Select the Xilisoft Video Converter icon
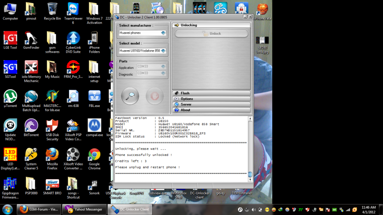This screenshot has width=383, height=215. [x=73, y=159]
